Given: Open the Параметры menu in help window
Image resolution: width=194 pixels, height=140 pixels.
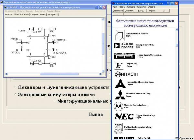Looking at the screenshot, I should pyautogui.click(x=141, y=7).
